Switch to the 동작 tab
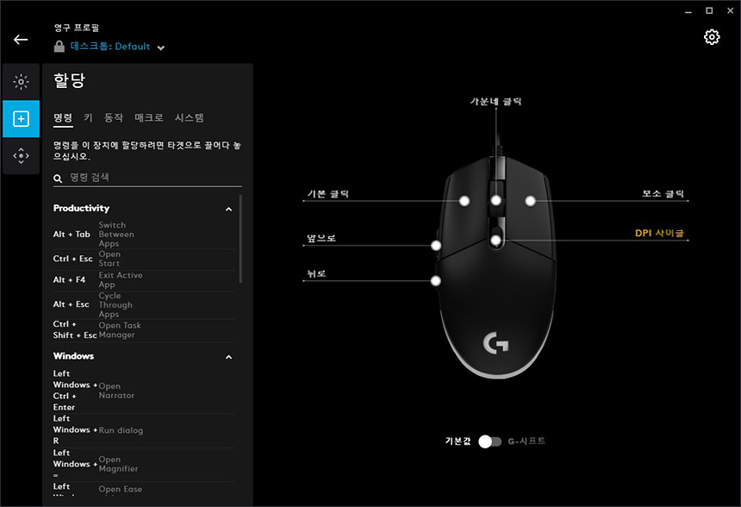The height and width of the screenshot is (507, 741). 114,118
